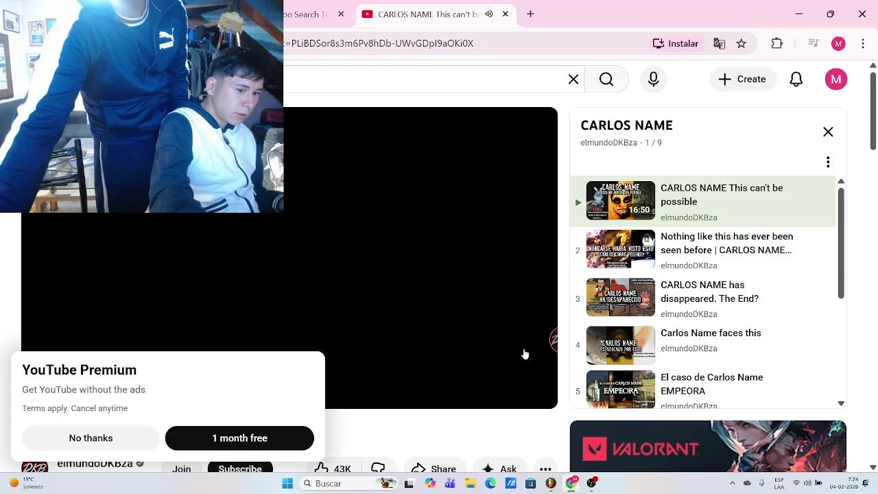
Task: Launch Copilot from the taskbar
Action: [x=430, y=484]
